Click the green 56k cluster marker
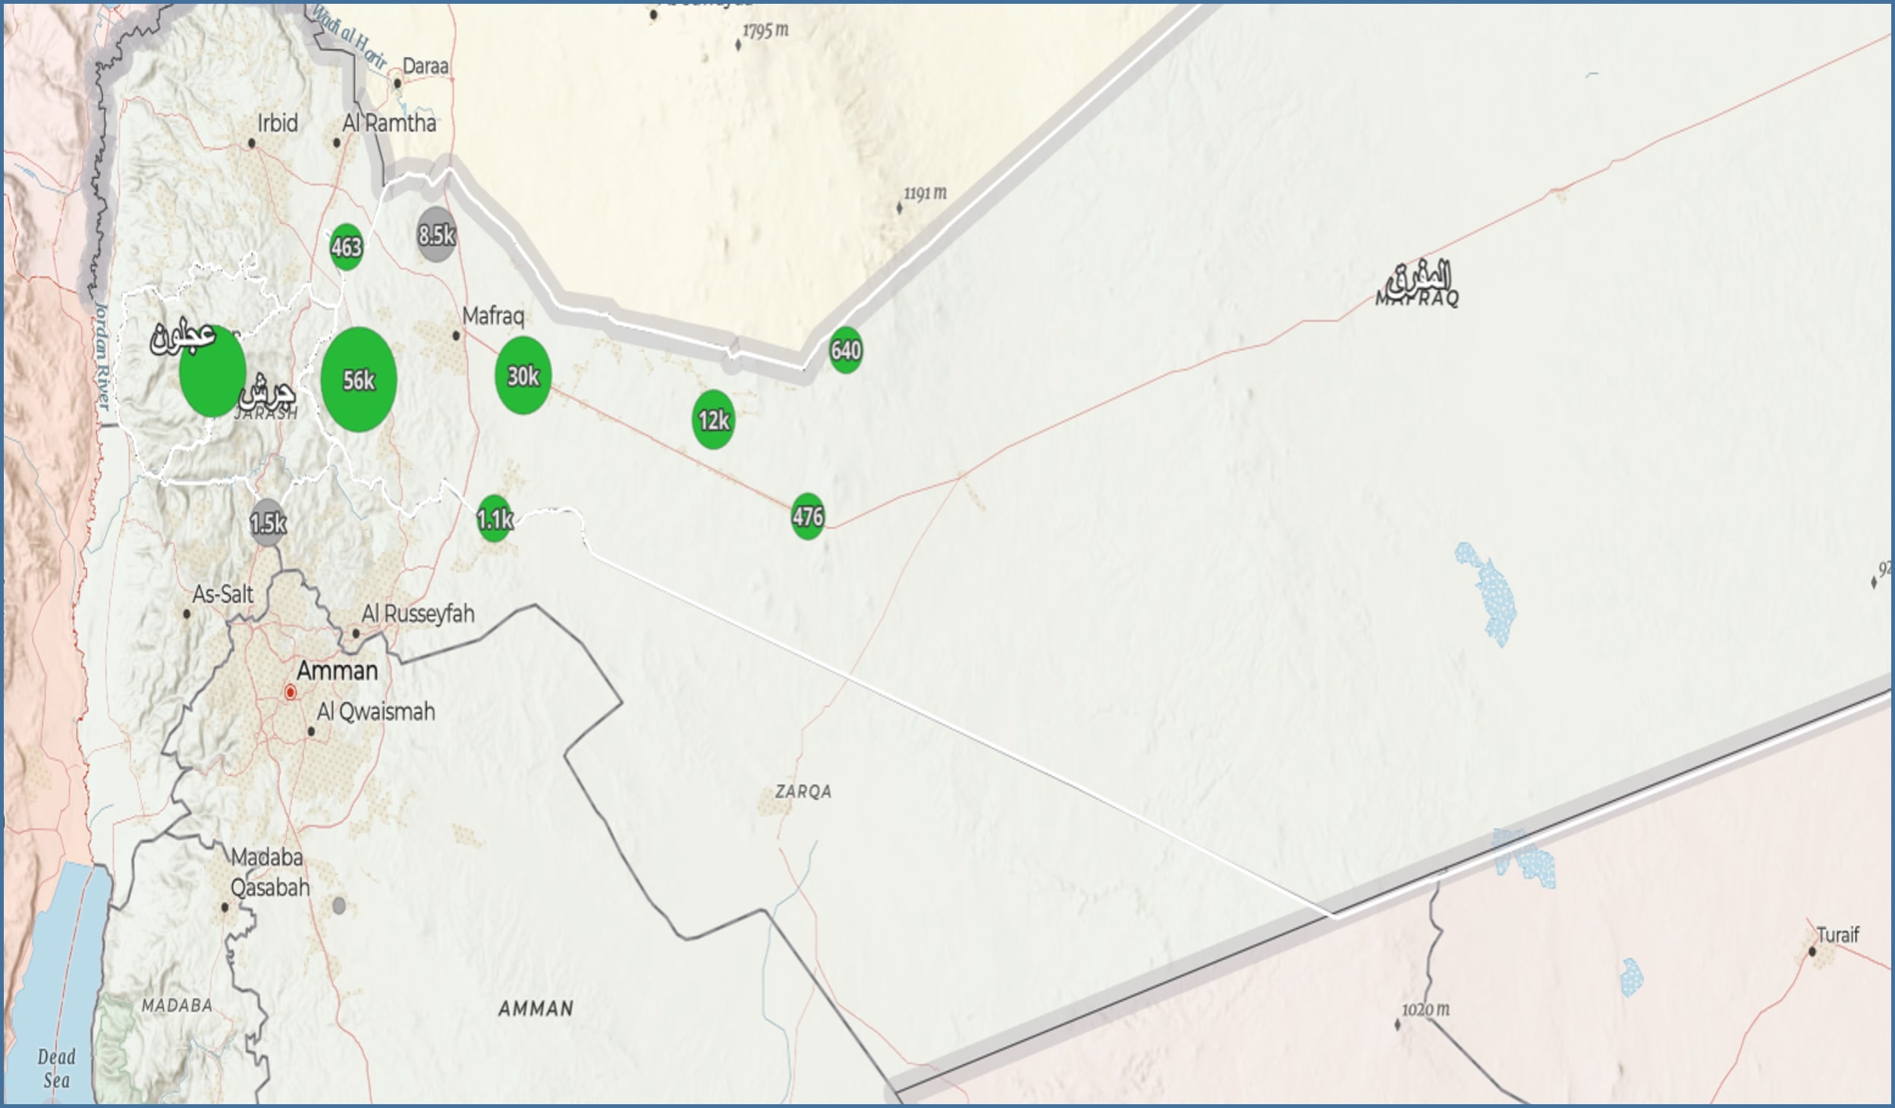Screen dimensions: 1895x1108 pyautogui.click(x=359, y=379)
